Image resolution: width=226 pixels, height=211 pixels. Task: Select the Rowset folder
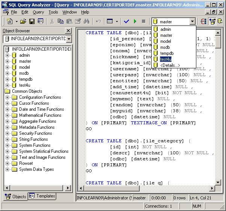pyautogui.click(x=26, y=163)
